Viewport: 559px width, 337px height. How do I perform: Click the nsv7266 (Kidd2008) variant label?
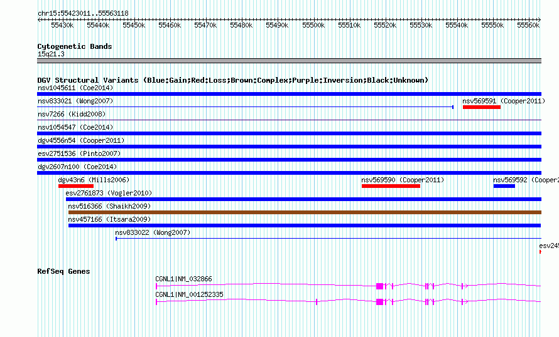pos(72,114)
